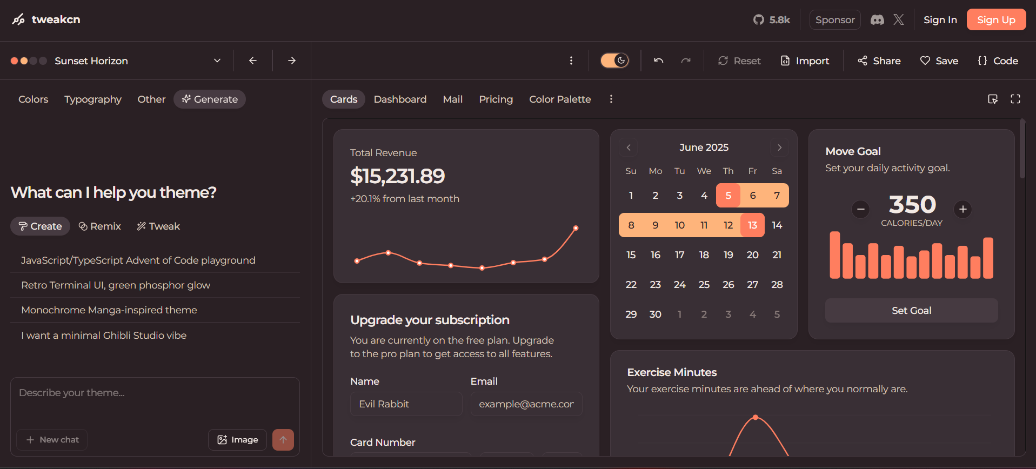Click the Sponsor button

pos(835,20)
